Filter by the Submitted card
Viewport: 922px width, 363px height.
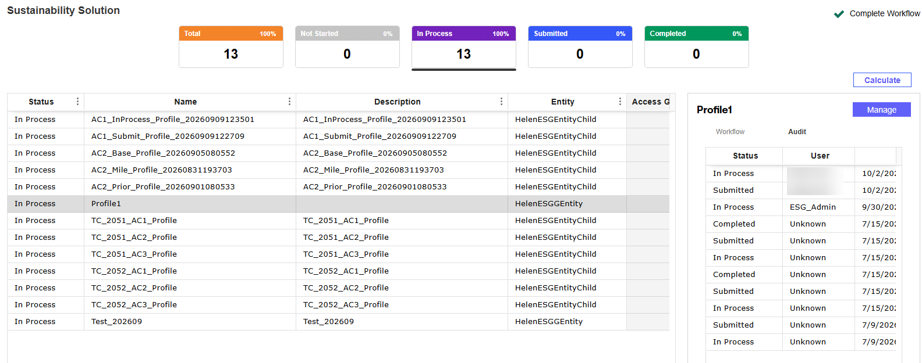coord(580,46)
